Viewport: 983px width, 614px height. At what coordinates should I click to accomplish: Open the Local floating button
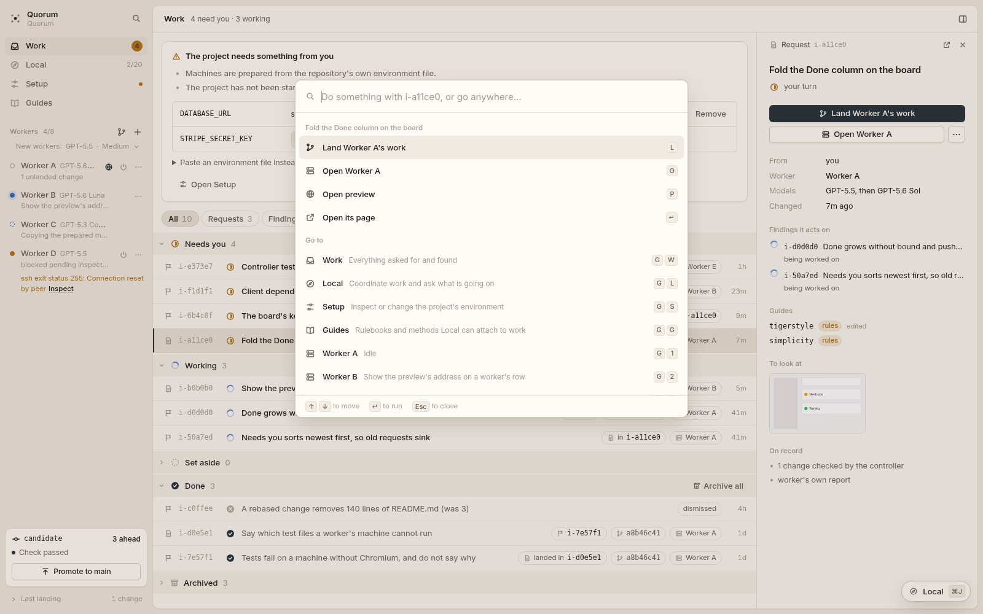click(x=936, y=591)
